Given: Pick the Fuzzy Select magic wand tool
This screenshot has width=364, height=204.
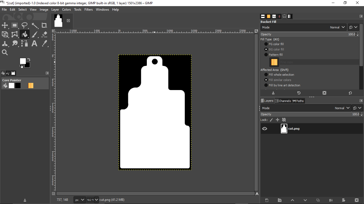Looking at the screenshot, I should [35, 25].
